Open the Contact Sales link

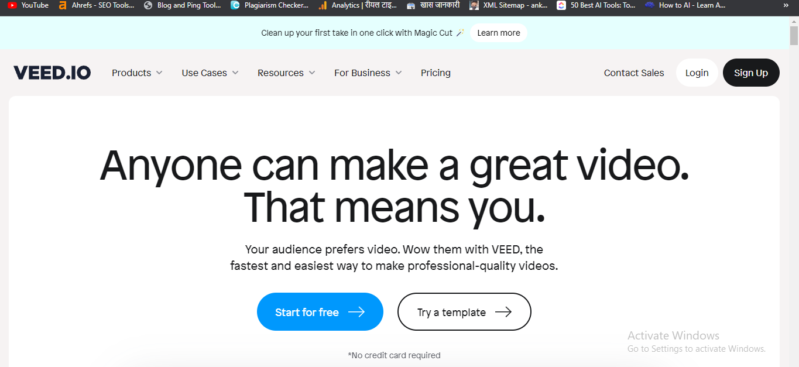tap(634, 73)
